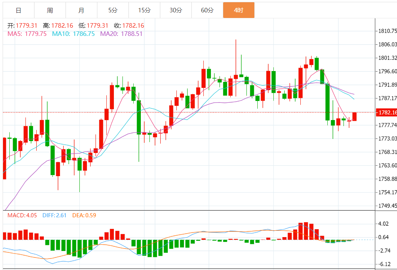Click the 1749.45 price axis label
The image size is (397, 270).
(x=387, y=206)
